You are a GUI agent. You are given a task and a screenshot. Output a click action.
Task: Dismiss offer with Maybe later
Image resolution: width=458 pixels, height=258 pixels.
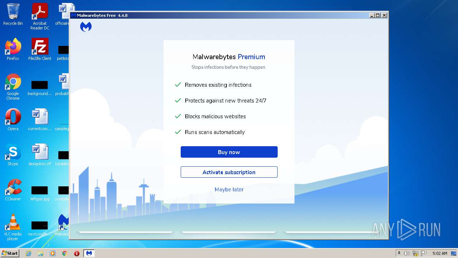(x=229, y=190)
